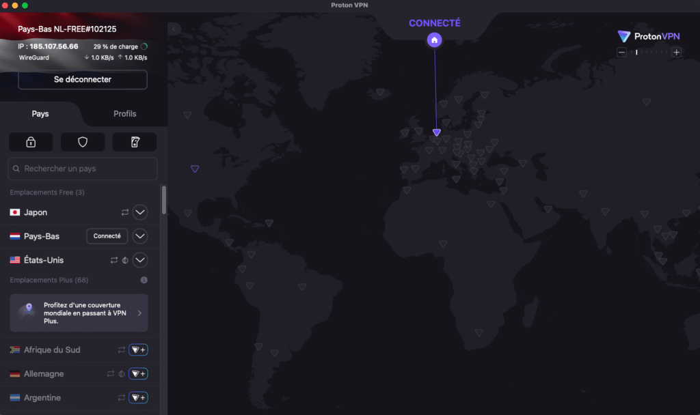Click the Germany flag icon
This screenshot has height=415, width=700.
(x=15, y=373)
